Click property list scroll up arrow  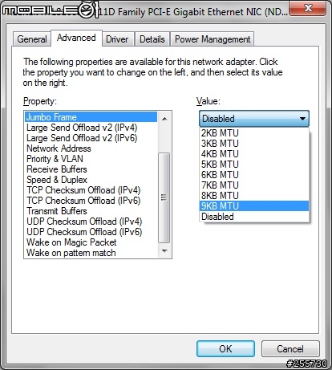164,119
